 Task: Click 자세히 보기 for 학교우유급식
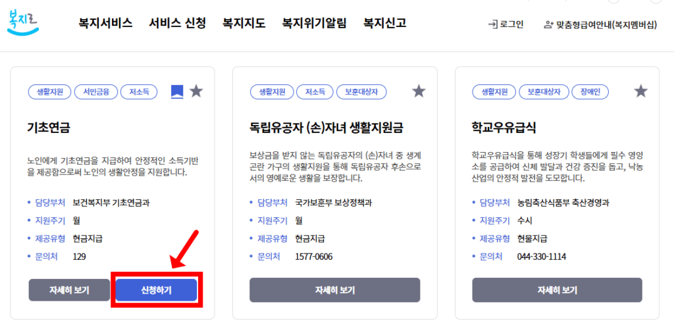tap(557, 290)
